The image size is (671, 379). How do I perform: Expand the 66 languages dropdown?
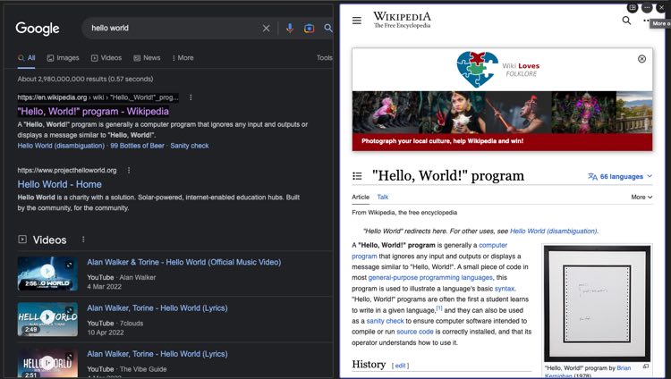[x=620, y=176]
